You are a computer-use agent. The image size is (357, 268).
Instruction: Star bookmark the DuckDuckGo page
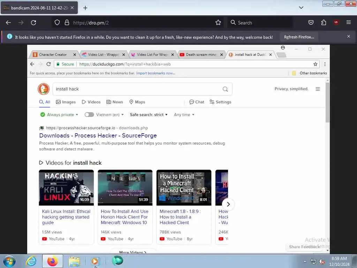pyautogui.click(x=315, y=64)
